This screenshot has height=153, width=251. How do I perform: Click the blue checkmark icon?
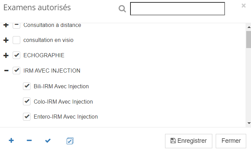tap(48, 141)
